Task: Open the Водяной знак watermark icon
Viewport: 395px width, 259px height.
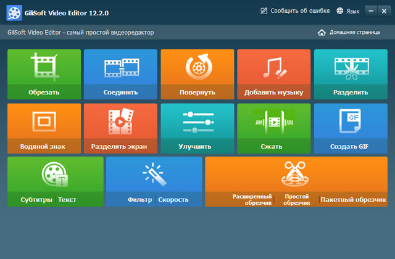Action: [x=44, y=121]
